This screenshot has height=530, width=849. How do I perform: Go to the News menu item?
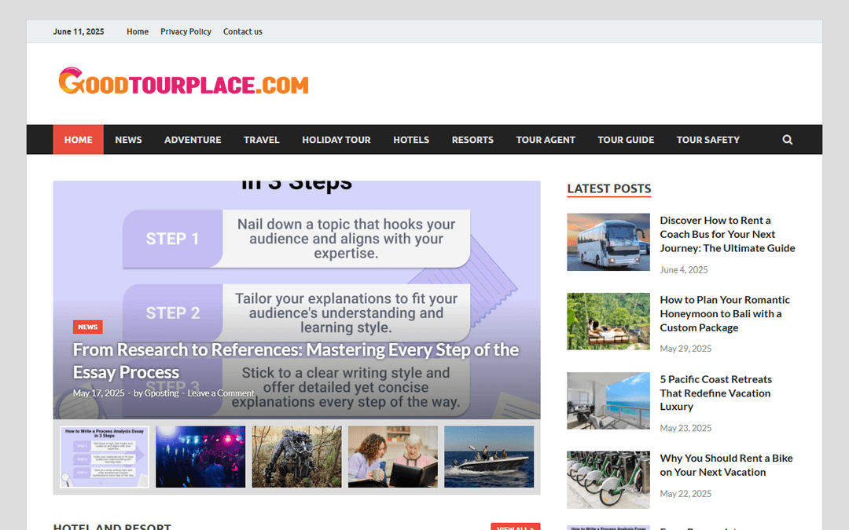click(x=128, y=140)
